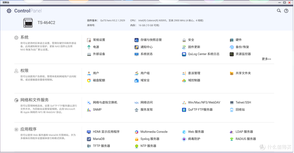Viewport: 294px width, 153px height.
Task: Click the ControlPanel gear icon
Action: point(9,11)
